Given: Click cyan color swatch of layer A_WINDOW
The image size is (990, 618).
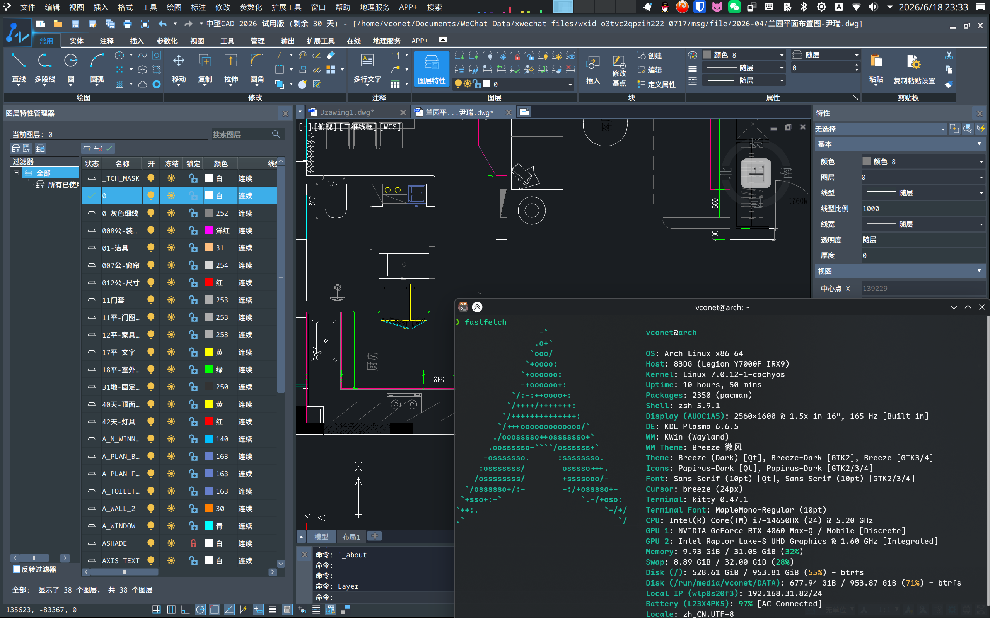Looking at the screenshot, I should coord(209,526).
